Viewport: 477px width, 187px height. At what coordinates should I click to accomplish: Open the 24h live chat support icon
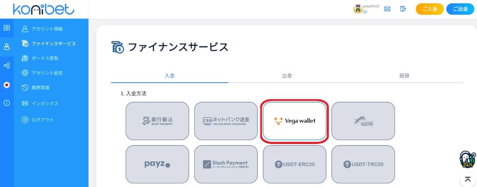click(467, 159)
